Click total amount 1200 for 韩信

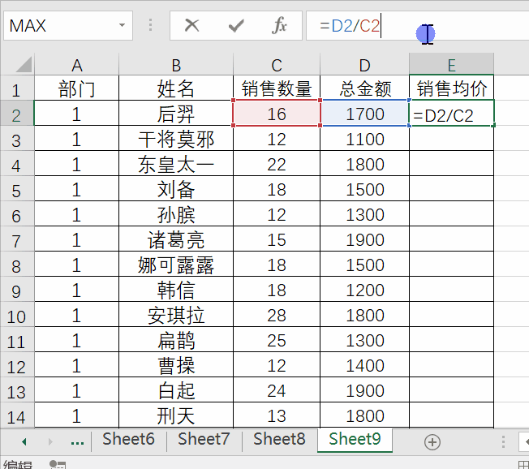[364, 290]
